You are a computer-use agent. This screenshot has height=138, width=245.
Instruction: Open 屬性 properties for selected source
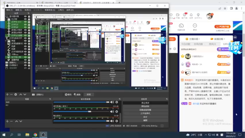point(68,94)
